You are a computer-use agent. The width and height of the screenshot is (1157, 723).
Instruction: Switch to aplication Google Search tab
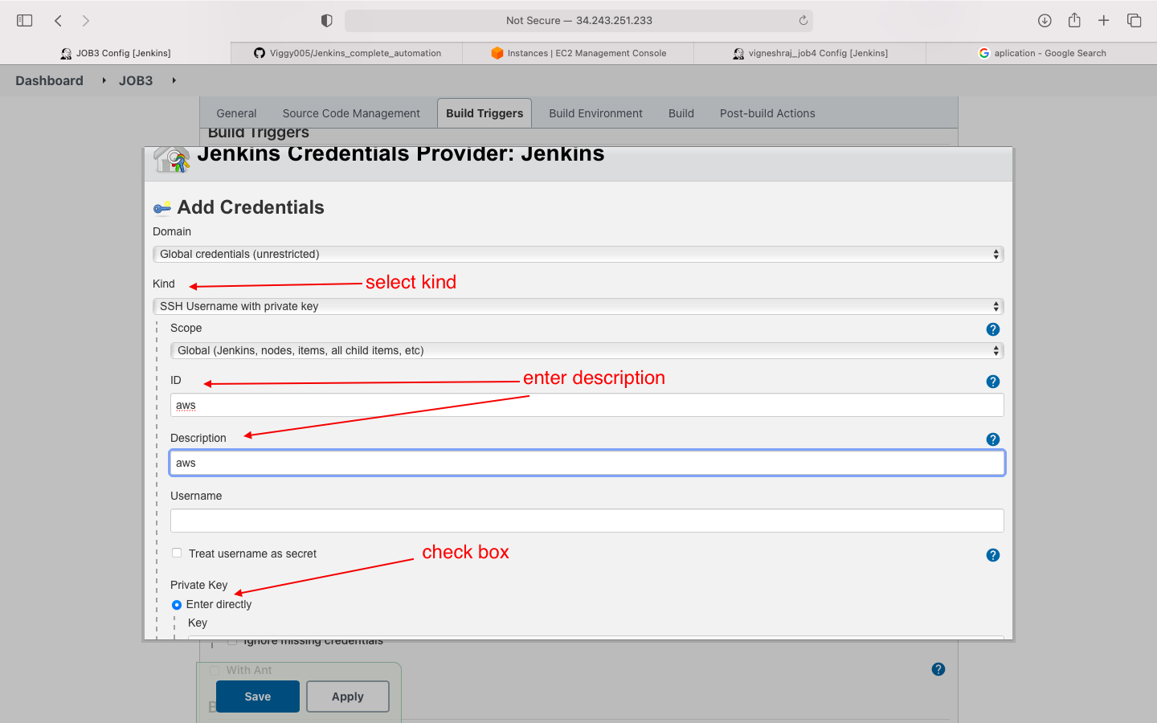point(1041,53)
